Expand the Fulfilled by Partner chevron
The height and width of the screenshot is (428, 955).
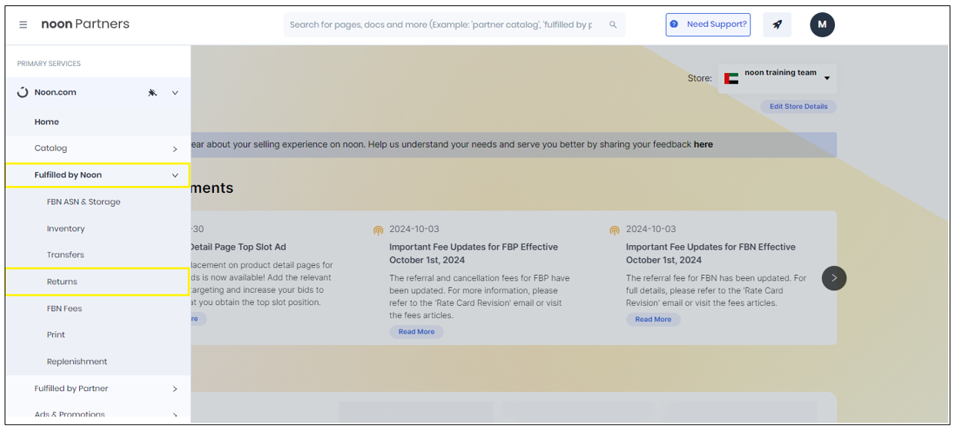[x=175, y=389]
